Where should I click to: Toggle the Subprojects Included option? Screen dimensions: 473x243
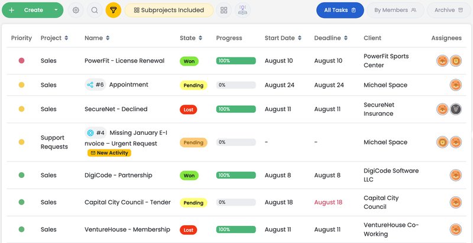click(169, 10)
